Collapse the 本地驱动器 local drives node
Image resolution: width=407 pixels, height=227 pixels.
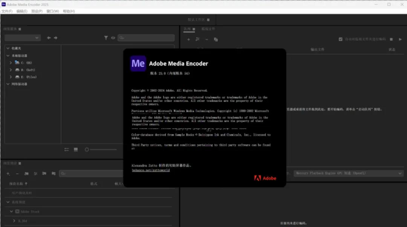point(8,55)
